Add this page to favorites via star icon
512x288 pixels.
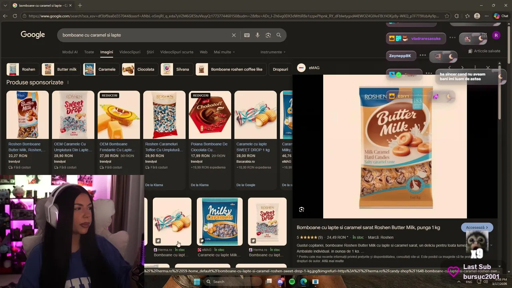point(446,16)
